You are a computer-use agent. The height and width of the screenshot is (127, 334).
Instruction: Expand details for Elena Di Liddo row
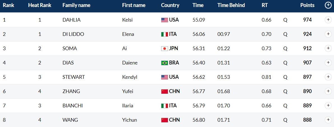pos(328,34)
